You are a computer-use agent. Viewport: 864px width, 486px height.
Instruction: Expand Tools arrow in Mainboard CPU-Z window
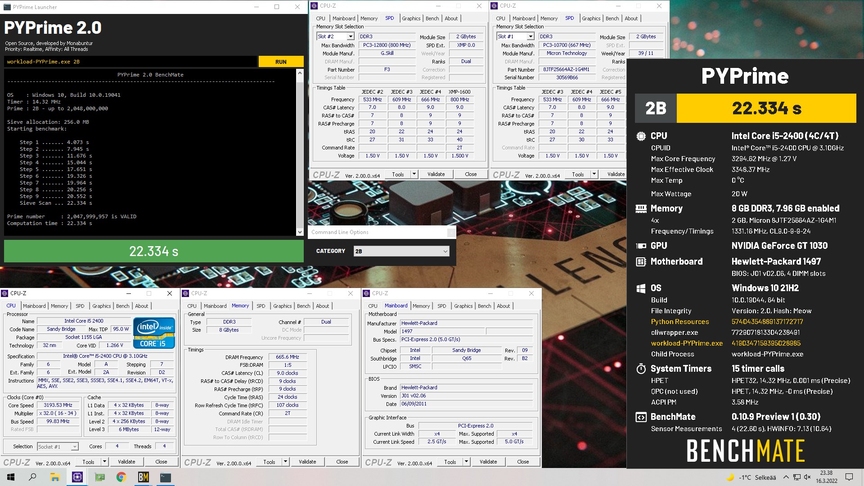(x=466, y=462)
